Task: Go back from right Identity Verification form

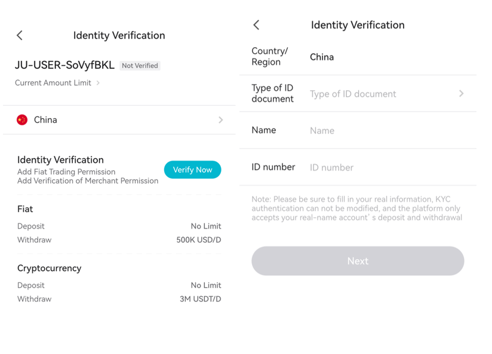Action: (x=256, y=25)
